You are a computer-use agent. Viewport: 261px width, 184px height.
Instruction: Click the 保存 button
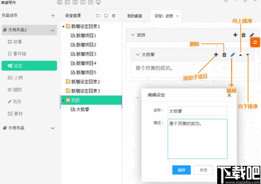pyautogui.click(x=181, y=170)
